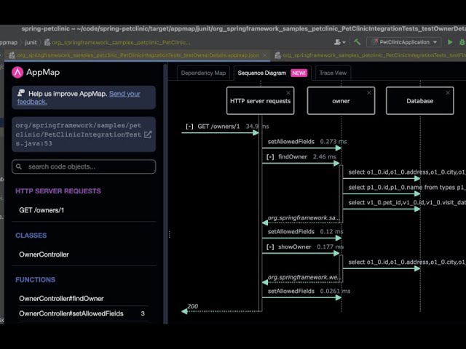Open the Trace View tab
Image resolution: width=466 pixels, height=349 pixels.
tap(333, 73)
